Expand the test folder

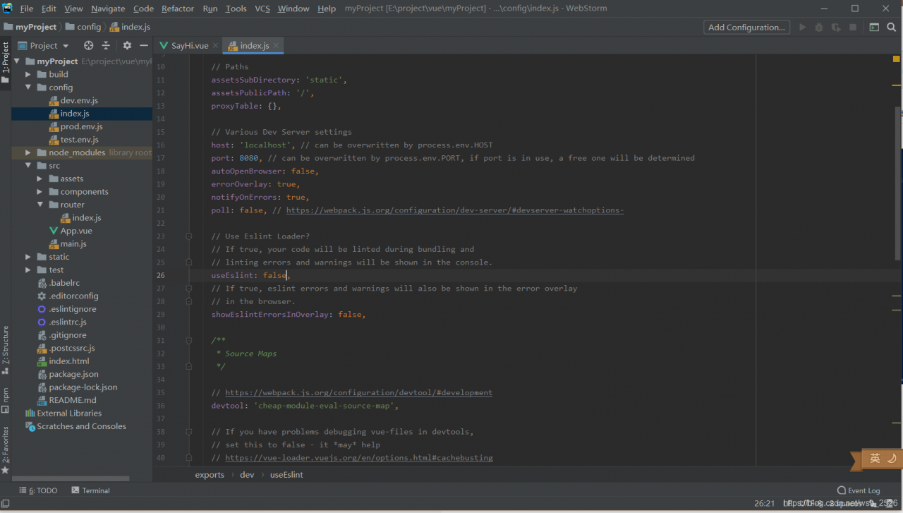28,270
